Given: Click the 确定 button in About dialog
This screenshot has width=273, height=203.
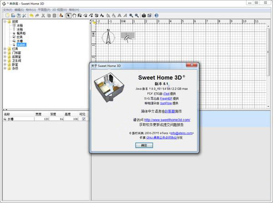Looking at the screenshot, I should pos(144,145).
